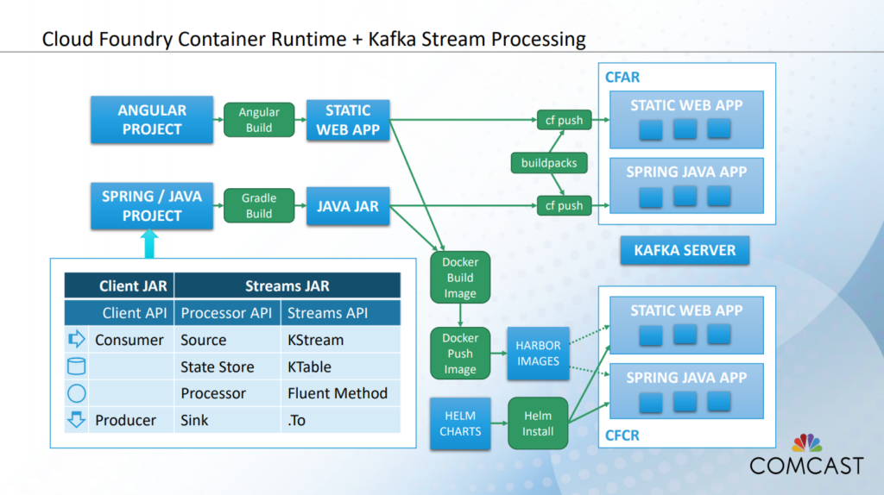Select the Angular Project box
The height and width of the screenshot is (495, 884).
coord(152,119)
